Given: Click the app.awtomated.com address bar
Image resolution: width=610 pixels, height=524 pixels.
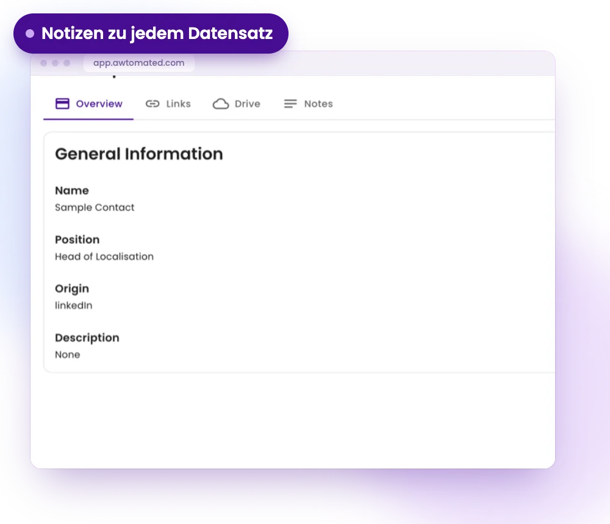Looking at the screenshot, I should coord(139,63).
